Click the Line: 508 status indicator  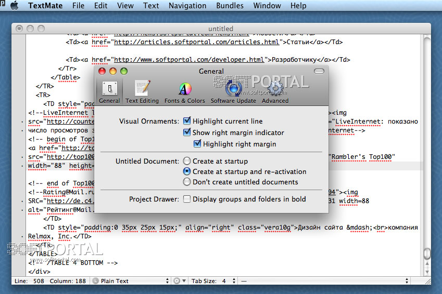click(29, 281)
